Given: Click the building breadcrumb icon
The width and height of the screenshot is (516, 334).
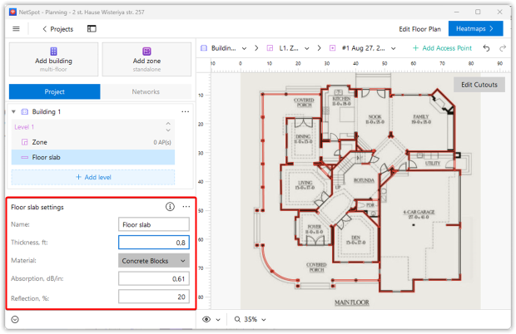Looking at the screenshot, I should pyautogui.click(x=204, y=48).
